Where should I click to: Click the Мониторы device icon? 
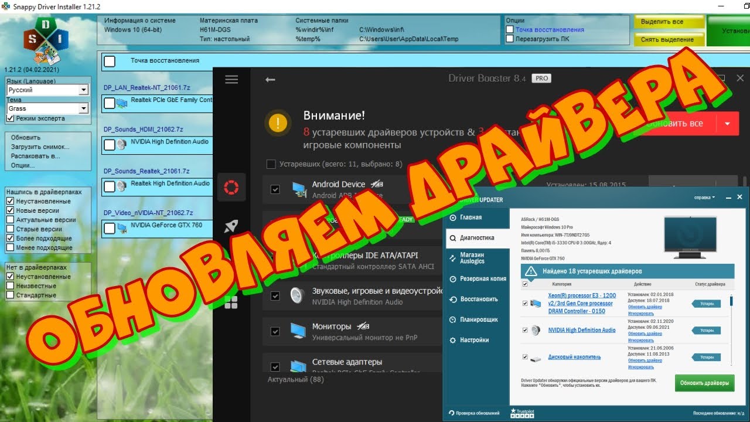click(x=298, y=331)
